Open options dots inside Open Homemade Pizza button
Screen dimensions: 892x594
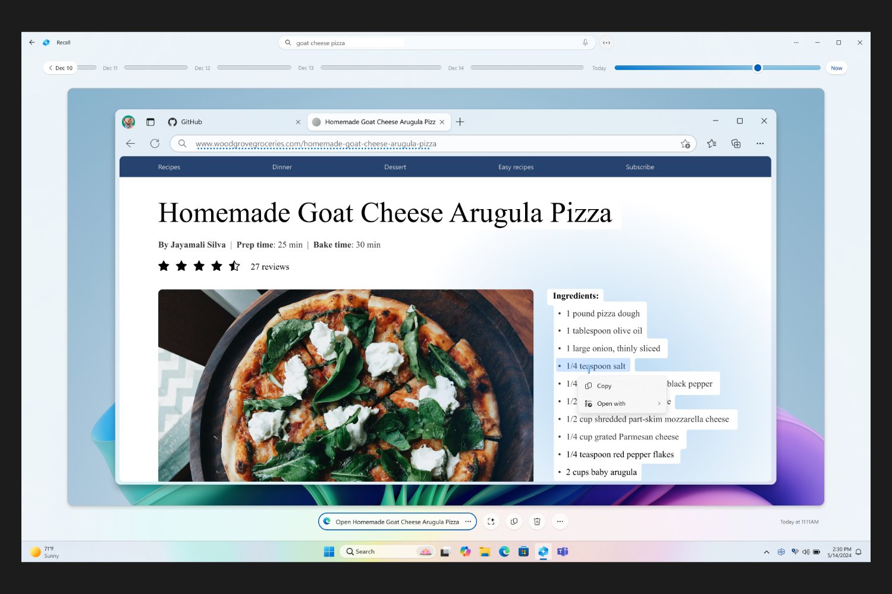[x=468, y=522]
